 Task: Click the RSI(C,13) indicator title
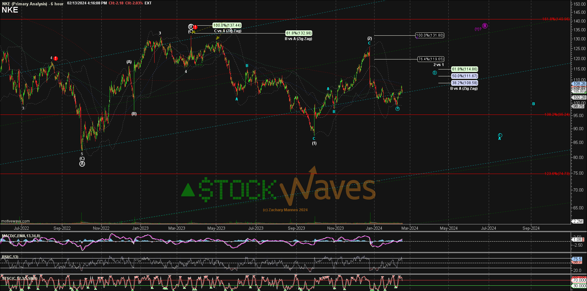[x=10, y=257]
